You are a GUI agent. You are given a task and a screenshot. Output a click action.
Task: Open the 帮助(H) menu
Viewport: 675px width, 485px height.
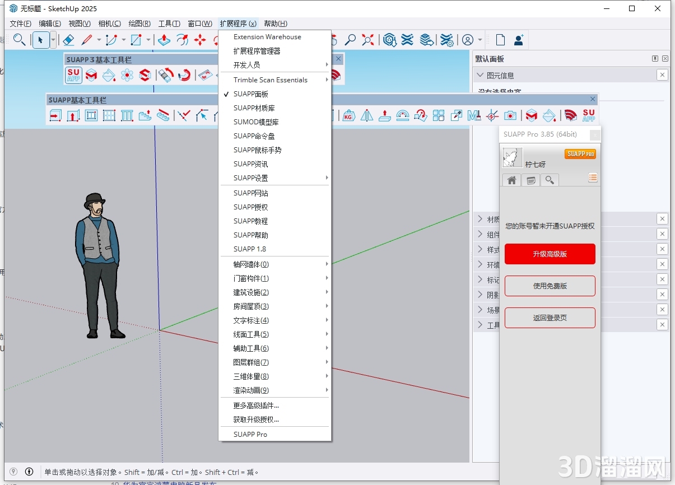(x=276, y=24)
